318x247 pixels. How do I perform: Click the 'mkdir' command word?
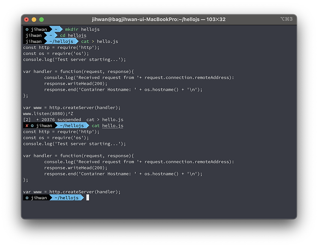tap(72, 30)
